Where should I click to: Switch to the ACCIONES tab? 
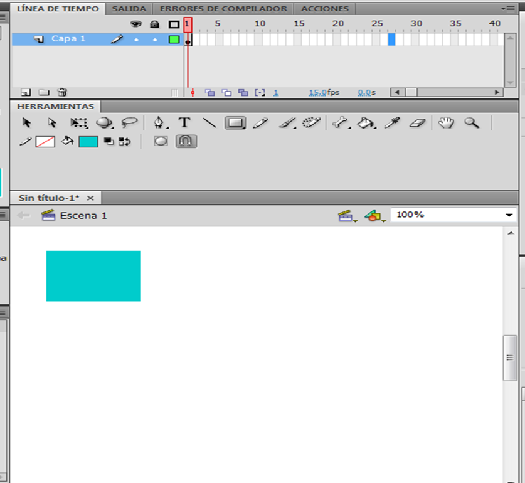click(x=324, y=9)
